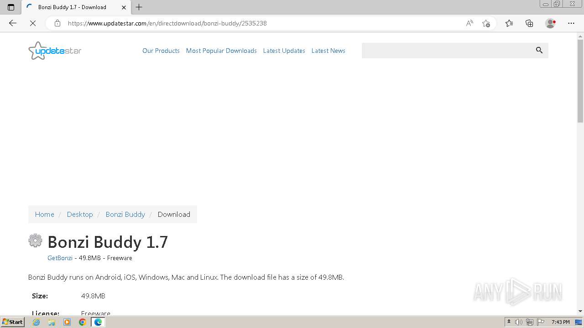584x328 pixels.
Task: Open Windows Media Player taskbar icon
Action: coord(67,322)
